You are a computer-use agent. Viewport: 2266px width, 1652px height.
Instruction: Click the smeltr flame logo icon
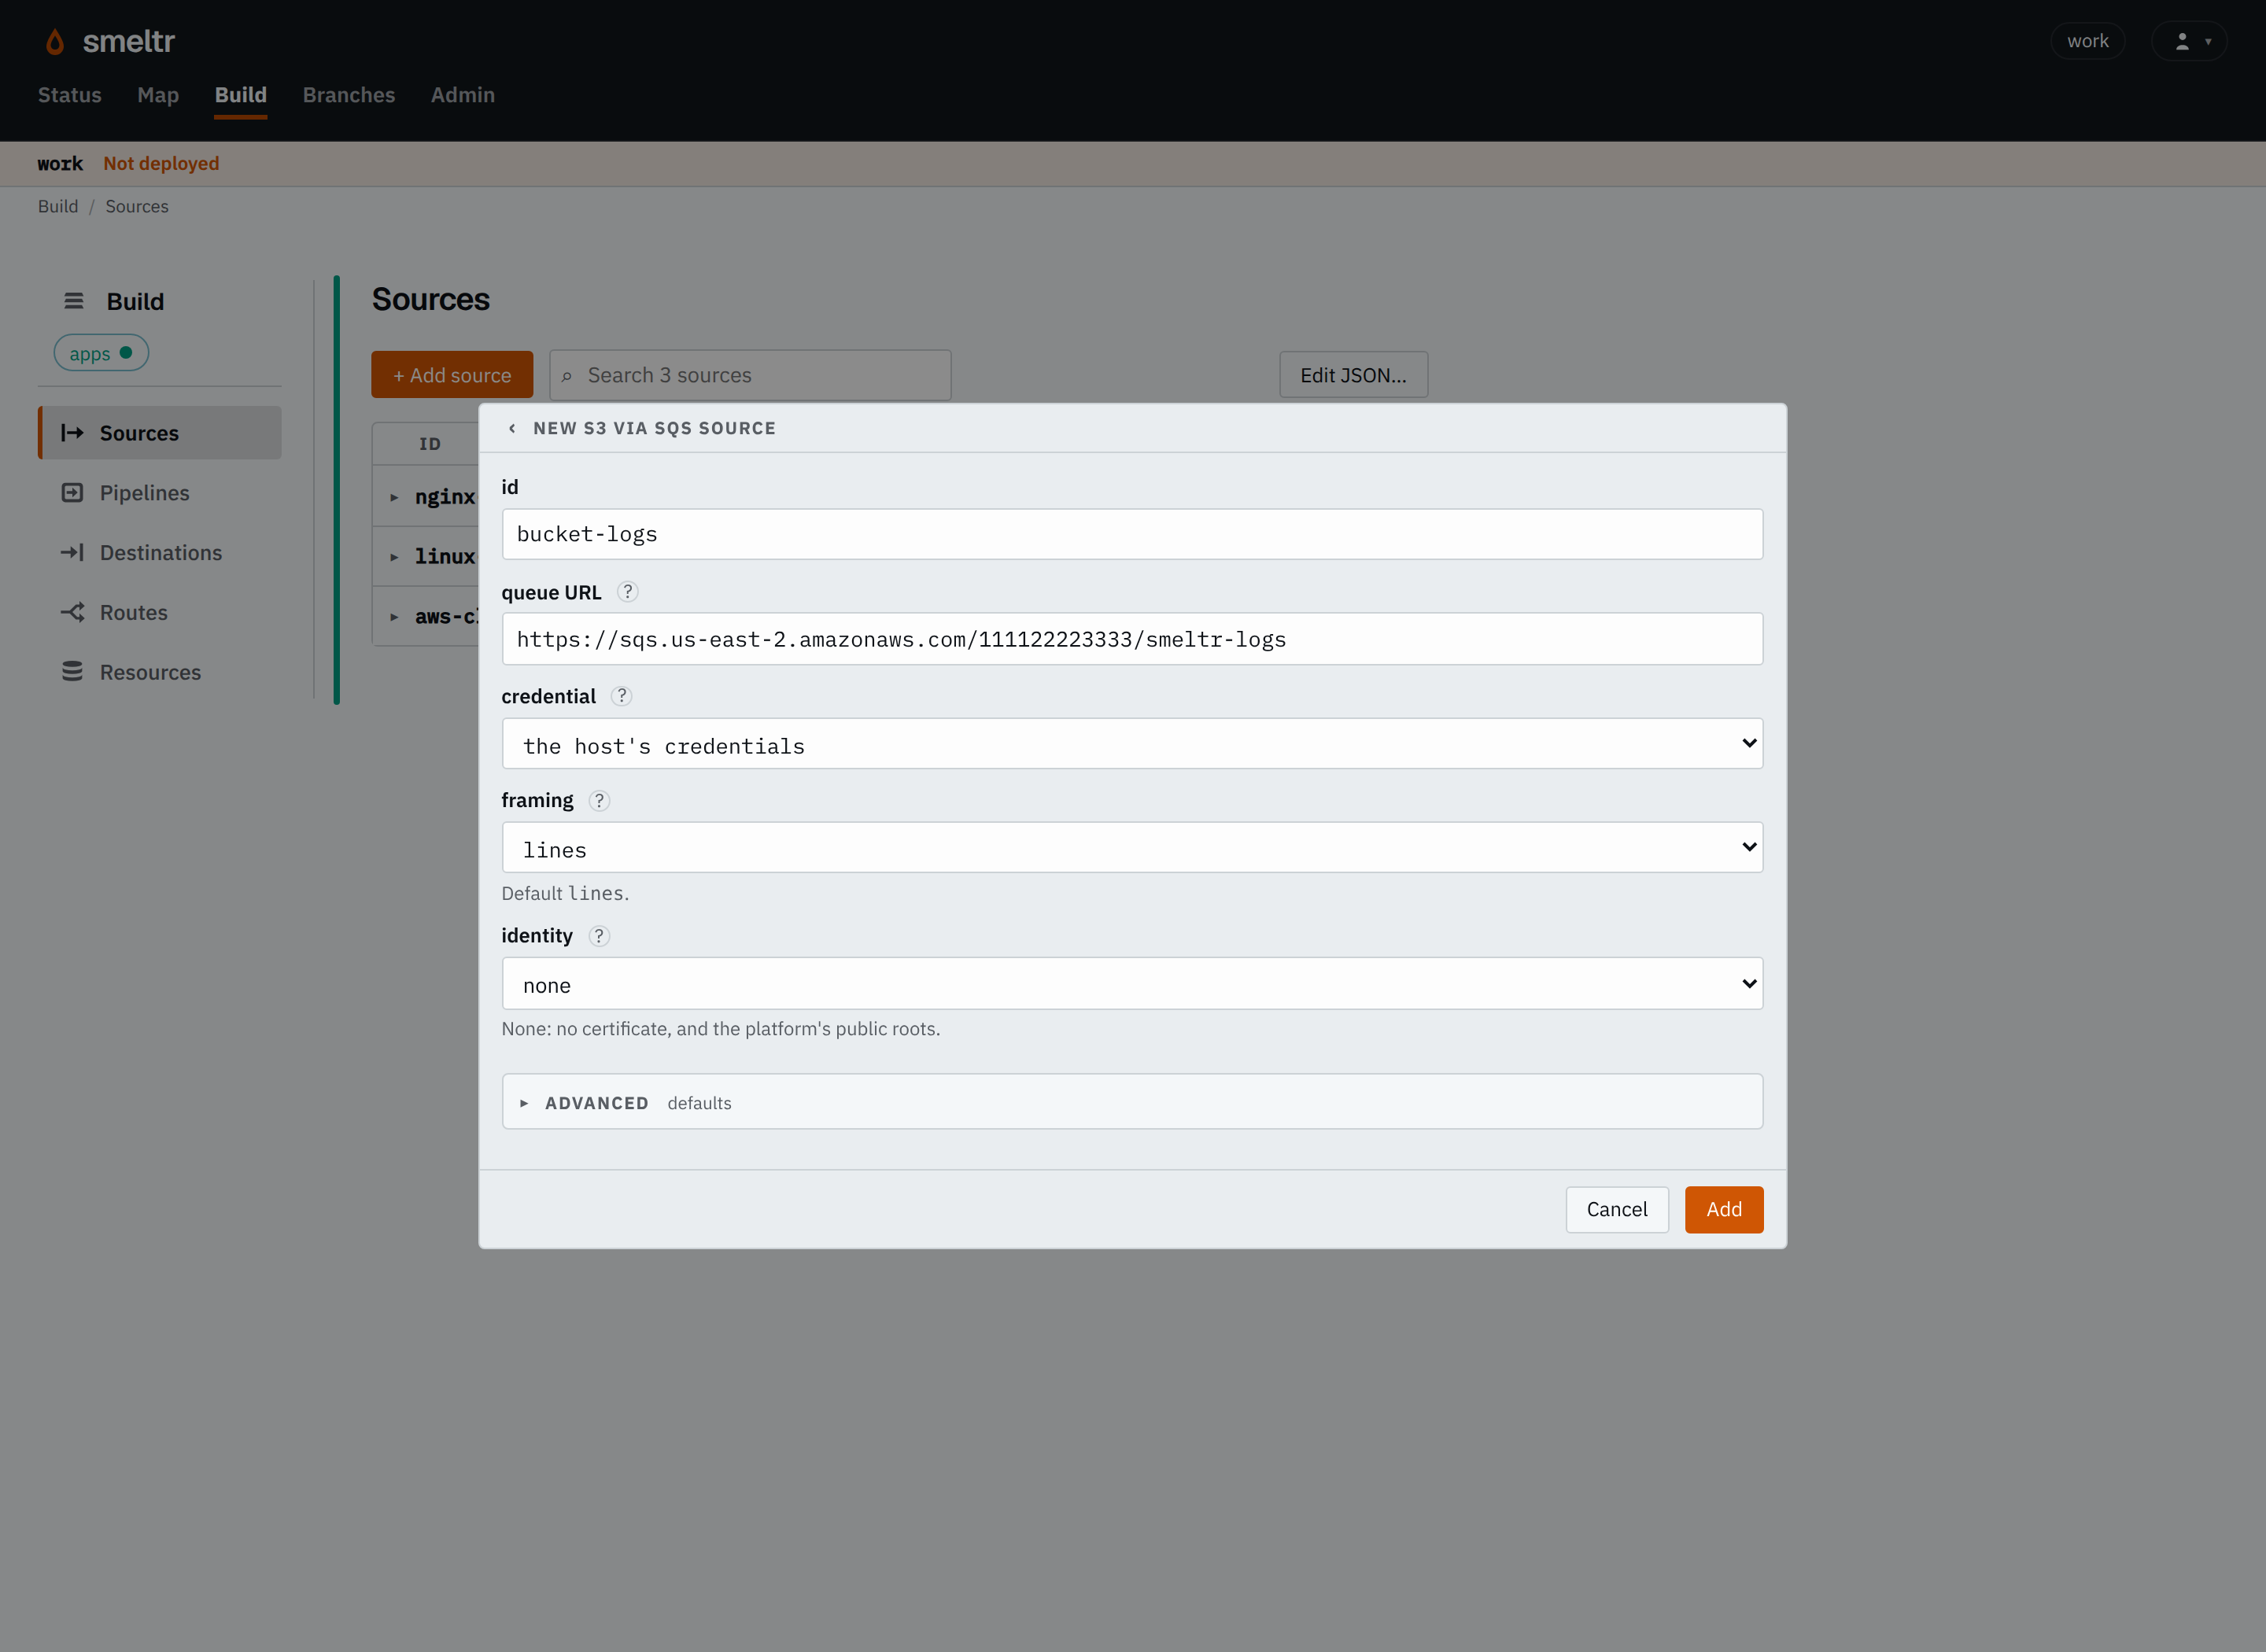pos(55,41)
